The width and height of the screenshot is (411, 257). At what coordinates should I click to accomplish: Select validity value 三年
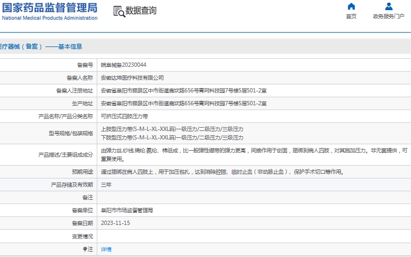coord(106,185)
